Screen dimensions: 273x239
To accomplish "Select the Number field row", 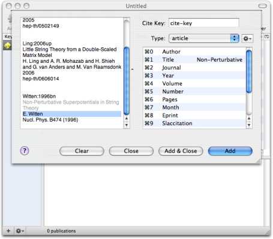I will coord(194,92).
